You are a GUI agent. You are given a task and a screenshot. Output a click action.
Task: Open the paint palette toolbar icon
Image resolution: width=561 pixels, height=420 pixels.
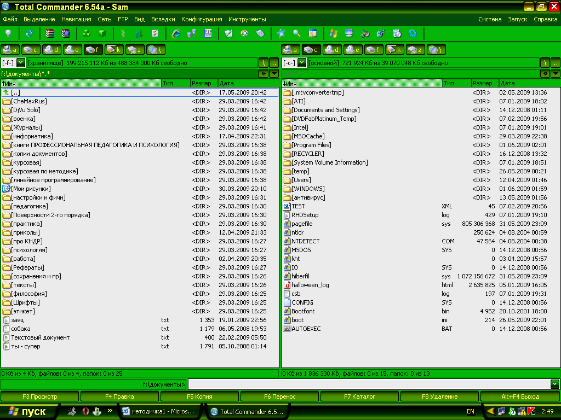pos(244,33)
